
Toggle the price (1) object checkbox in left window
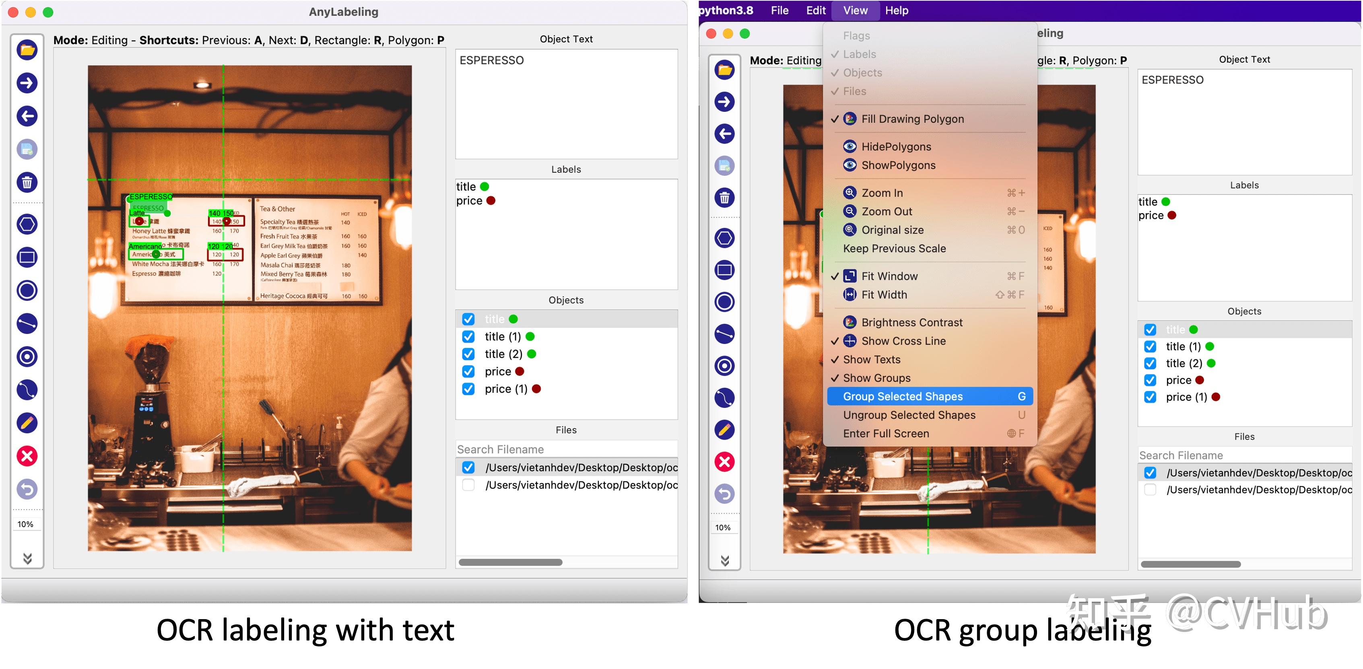pyautogui.click(x=468, y=389)
